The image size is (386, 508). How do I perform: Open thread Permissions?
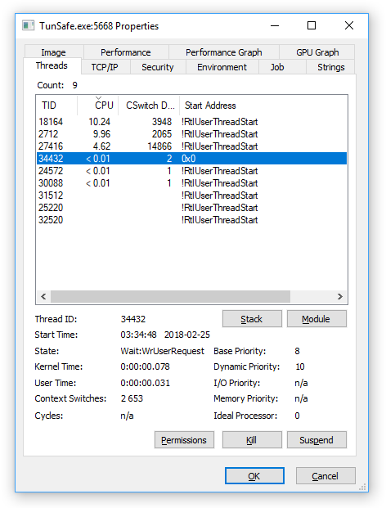pos(184,440)
